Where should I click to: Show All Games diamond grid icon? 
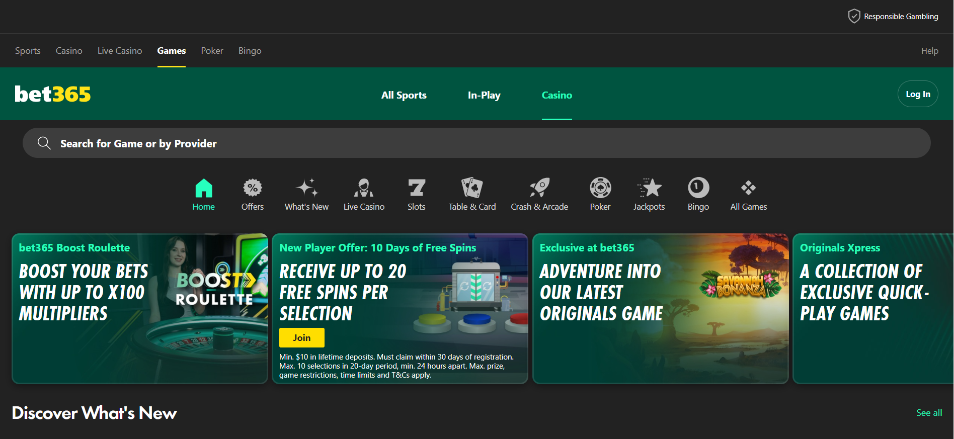(x=748, y=189)
